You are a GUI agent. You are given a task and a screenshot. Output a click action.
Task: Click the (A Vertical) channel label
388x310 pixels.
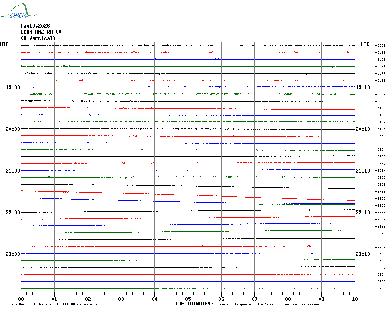coord(38,38)
